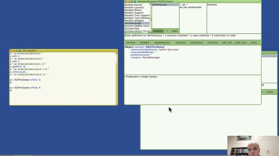
Task: Select the initialize: method
Action: point(212,5)
